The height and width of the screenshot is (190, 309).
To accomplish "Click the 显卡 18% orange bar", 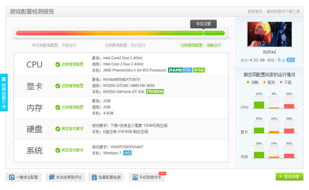I will tap(274, 132).
